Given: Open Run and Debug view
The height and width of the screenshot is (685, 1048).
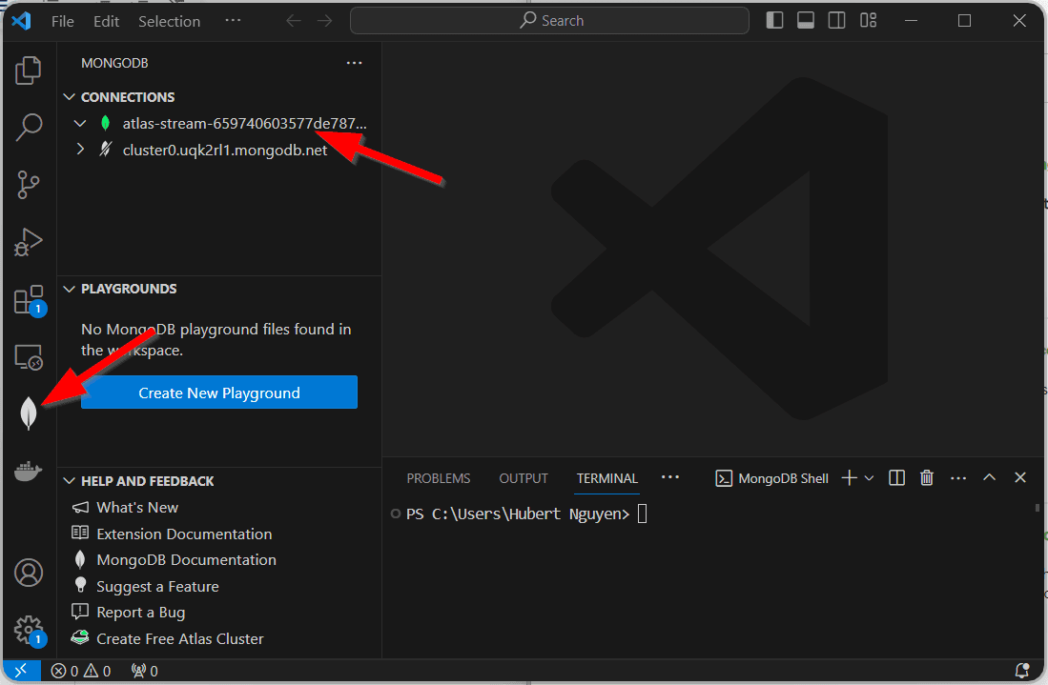Looking at the screenshot, I should (29, 243).
